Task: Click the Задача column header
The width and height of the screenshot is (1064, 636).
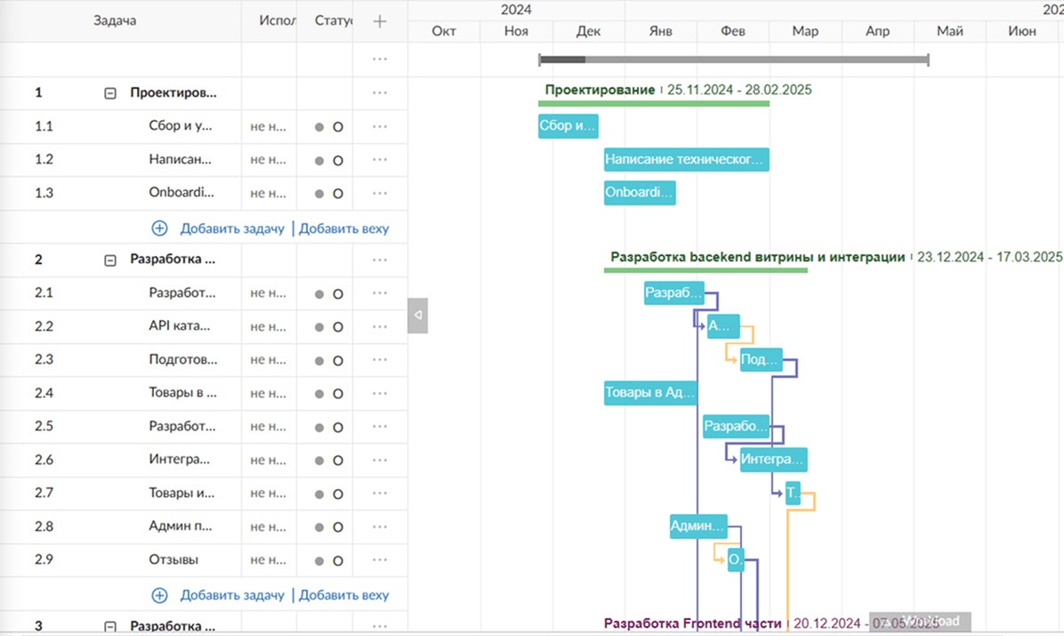Action: (x=115, y=21)
